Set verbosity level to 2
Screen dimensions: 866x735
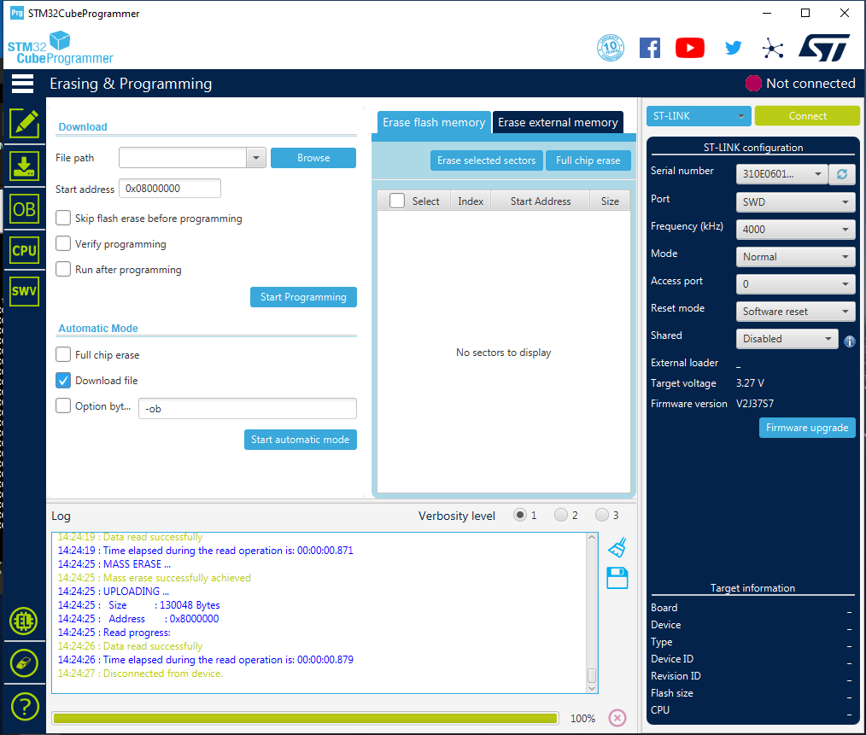[x=561, y=515]
